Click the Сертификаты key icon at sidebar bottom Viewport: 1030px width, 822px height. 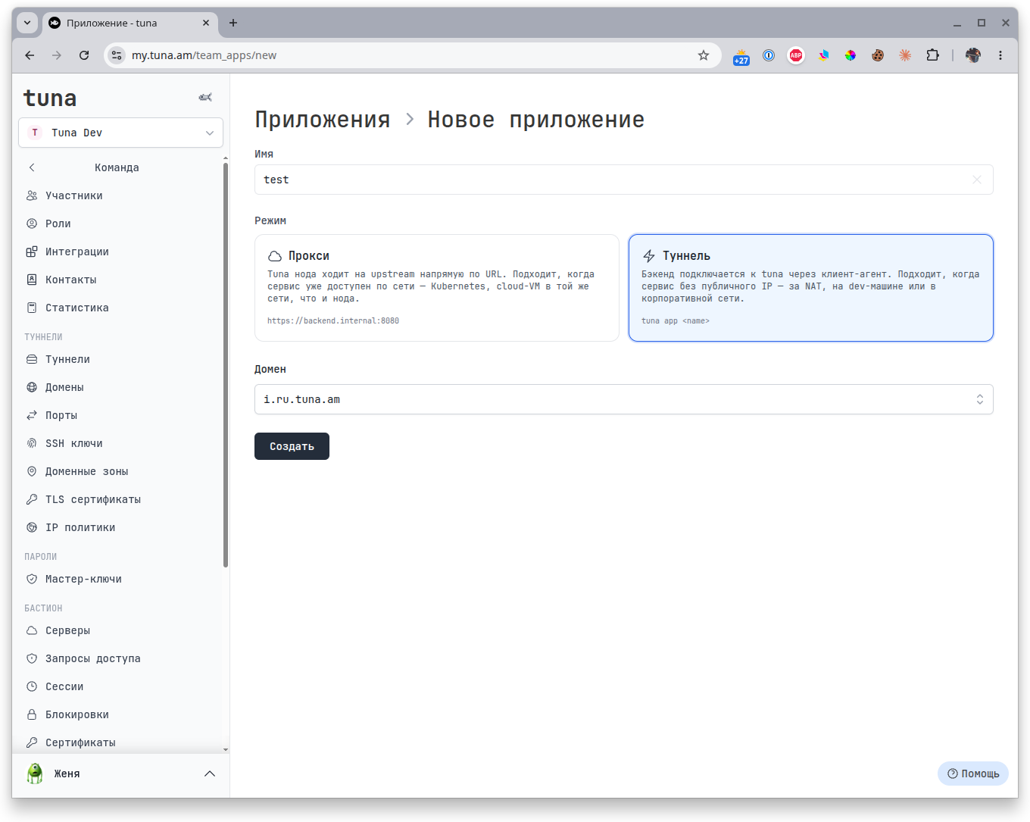pyautogui.click(x=32, y=742)
